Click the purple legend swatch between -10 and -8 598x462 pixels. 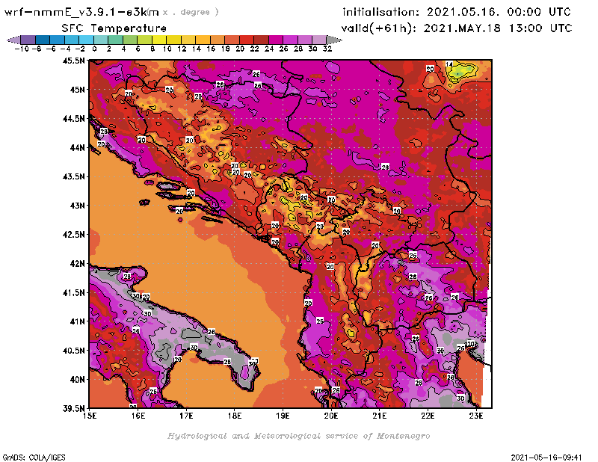click(x=28, y=40)
